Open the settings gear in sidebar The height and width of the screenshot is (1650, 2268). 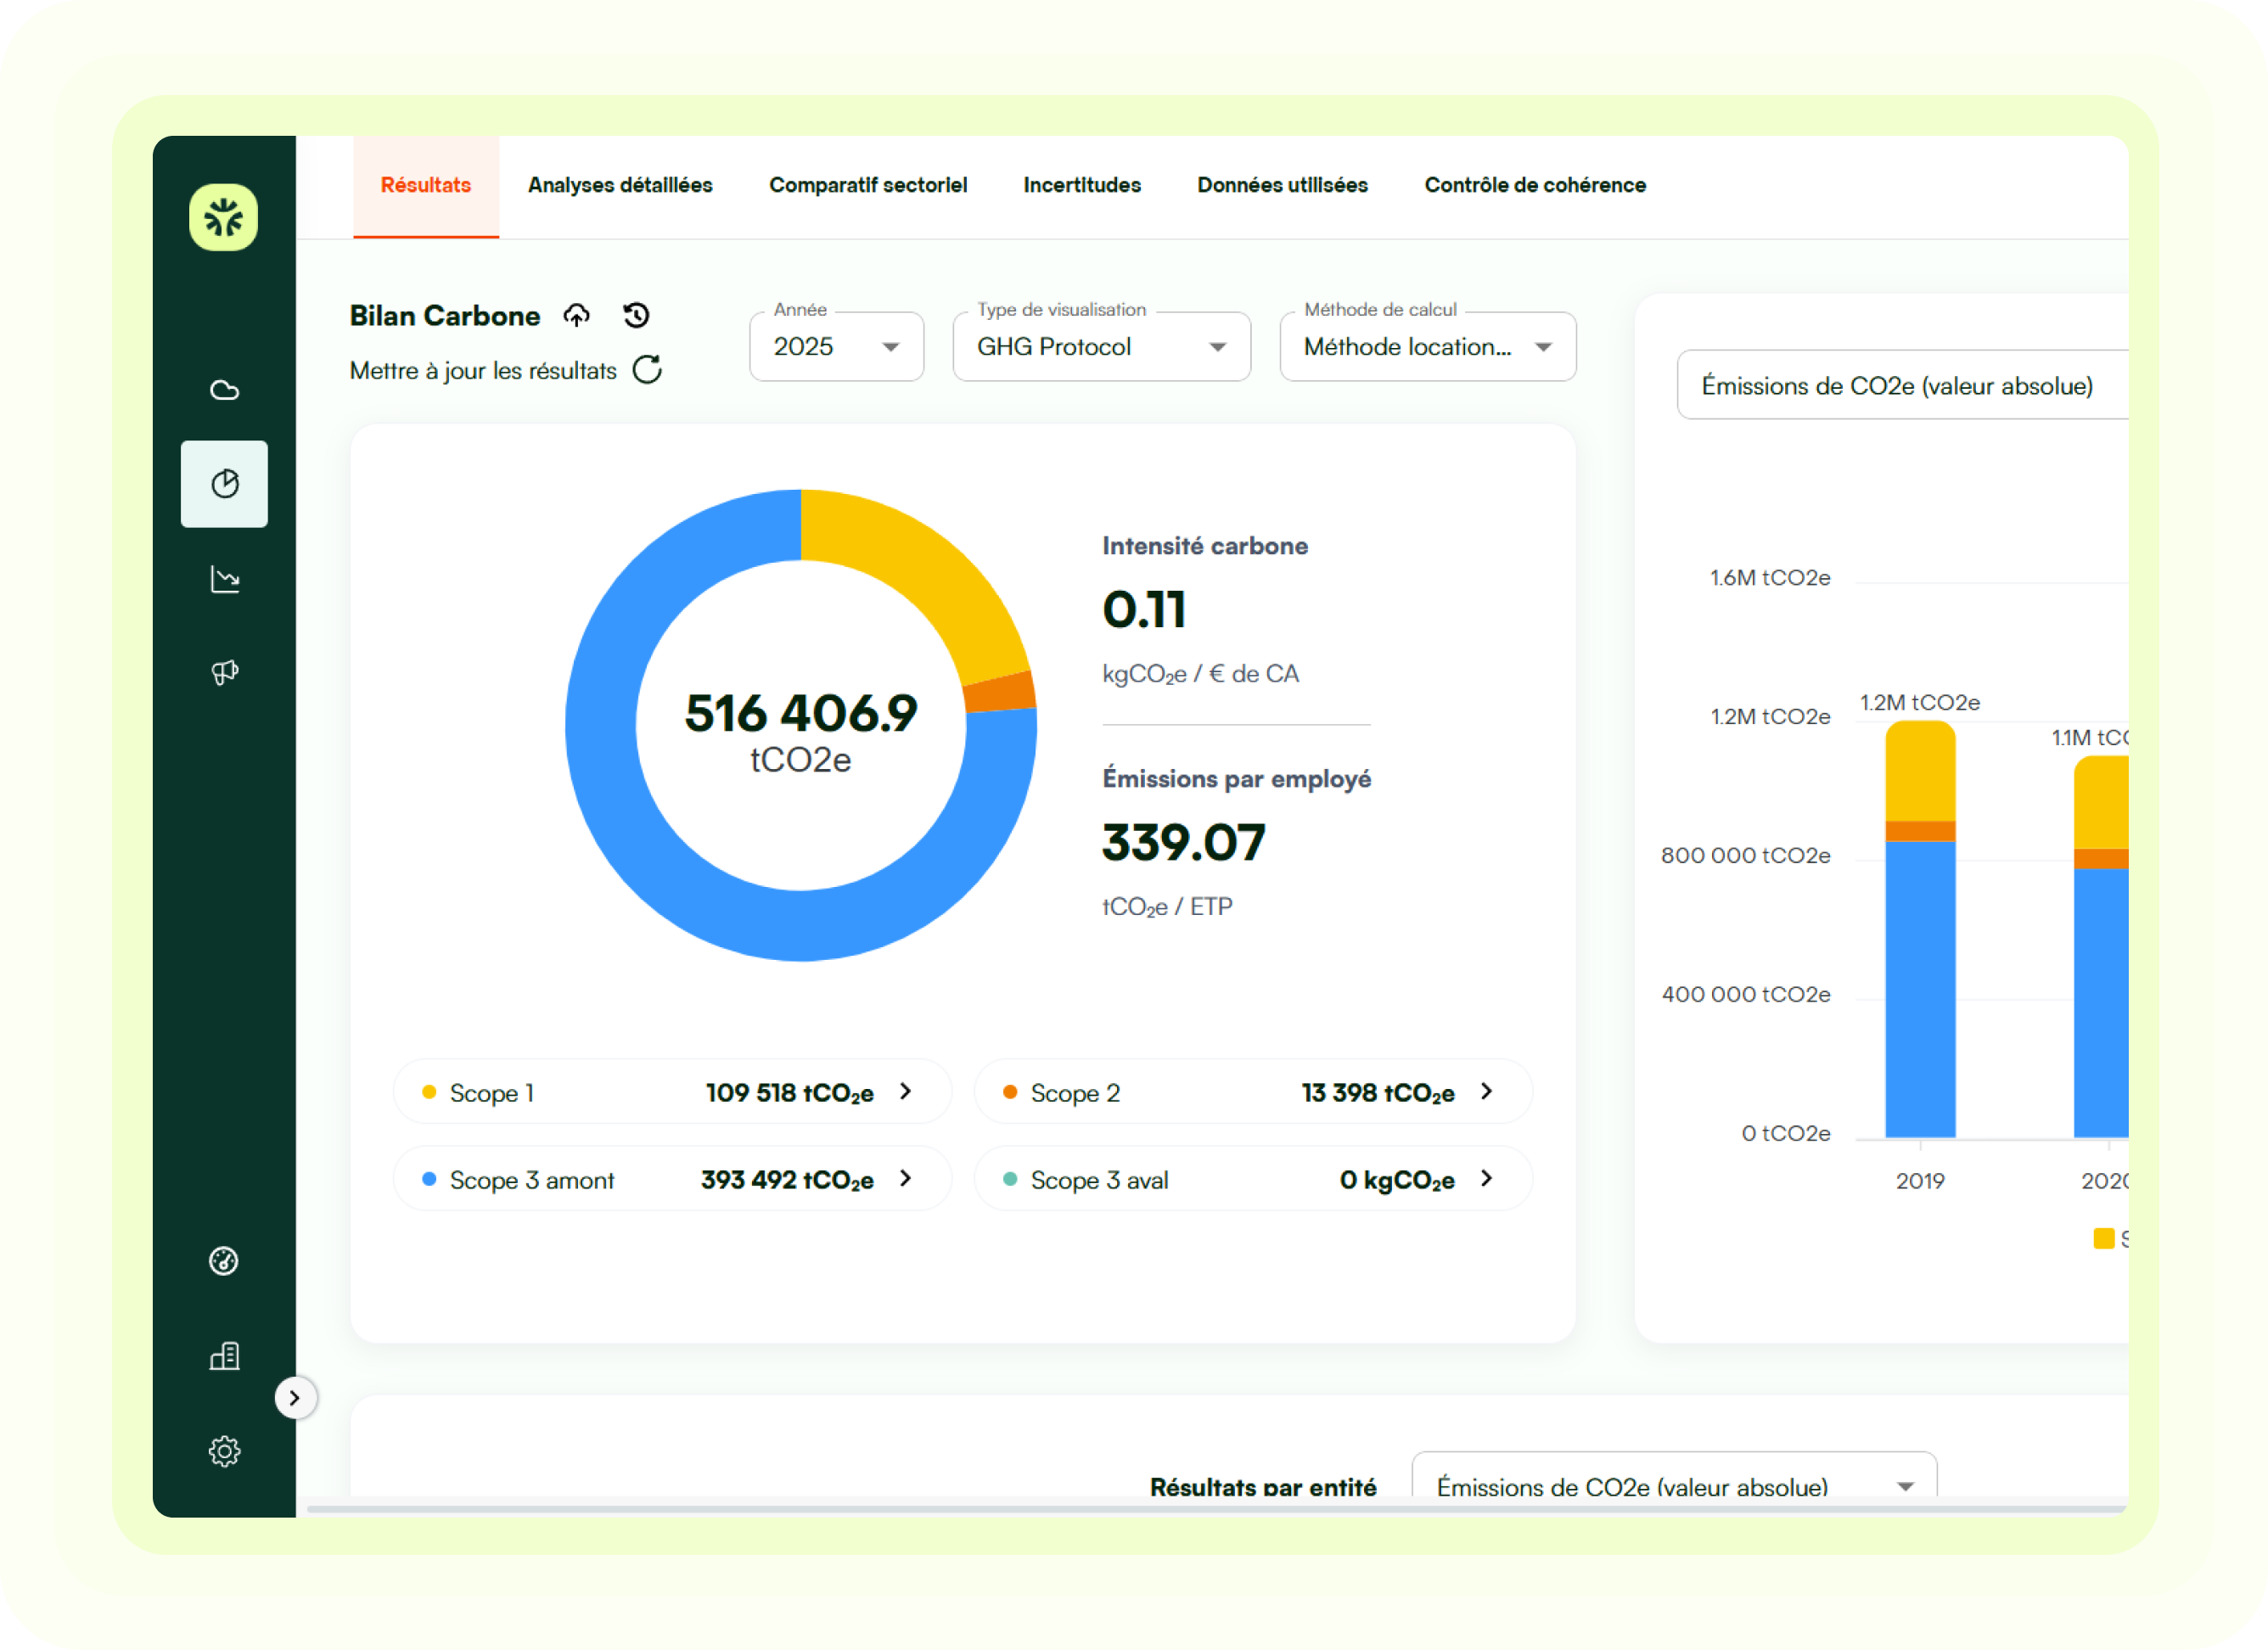pos(224,1451)
